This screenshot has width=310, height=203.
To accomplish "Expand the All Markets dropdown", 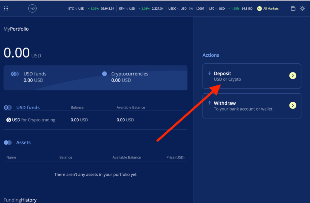I will (x=268, y=8).
